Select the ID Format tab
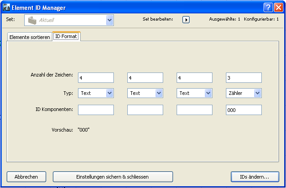Viewport: 286px width, 188px height. (x=66, y=37)
